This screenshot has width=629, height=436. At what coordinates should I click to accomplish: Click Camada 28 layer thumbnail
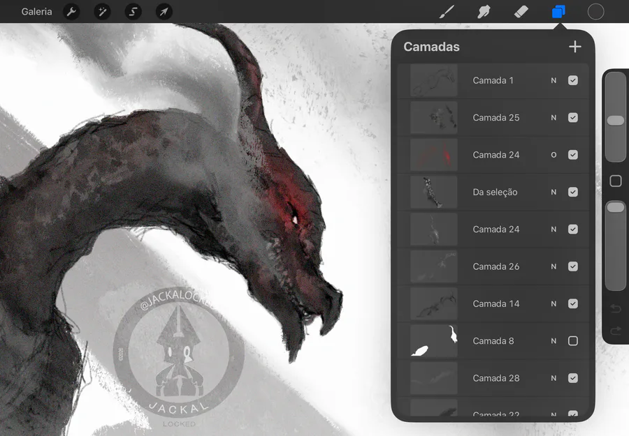tap(433, 378)
